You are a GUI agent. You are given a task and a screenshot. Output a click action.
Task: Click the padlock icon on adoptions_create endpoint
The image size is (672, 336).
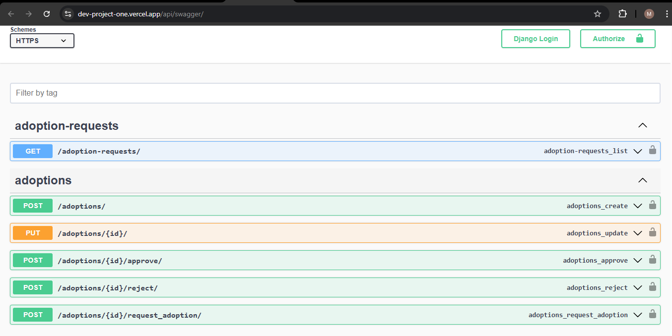pyautogui.click(x=652, y=206)
